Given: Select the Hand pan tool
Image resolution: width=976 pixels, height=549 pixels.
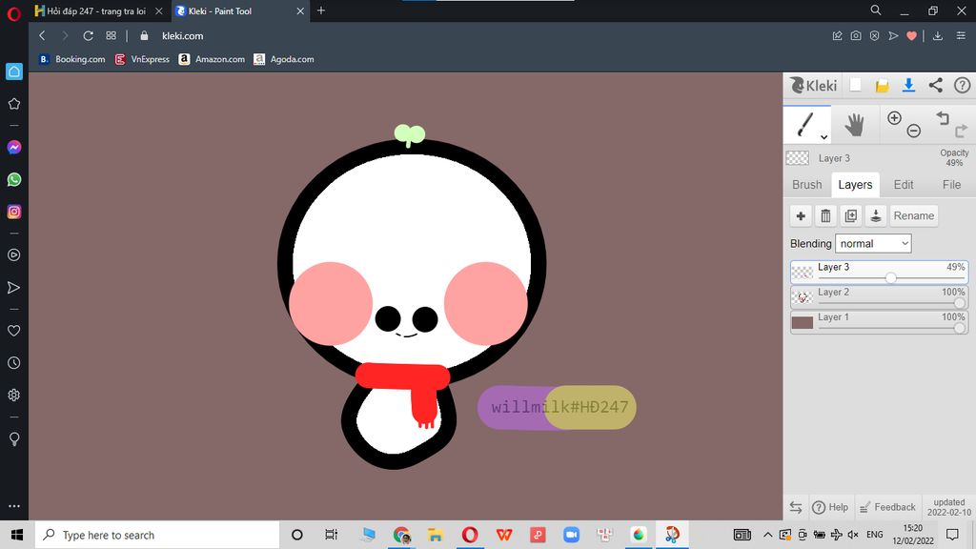Looking at the screenshot, I should 855,125.
